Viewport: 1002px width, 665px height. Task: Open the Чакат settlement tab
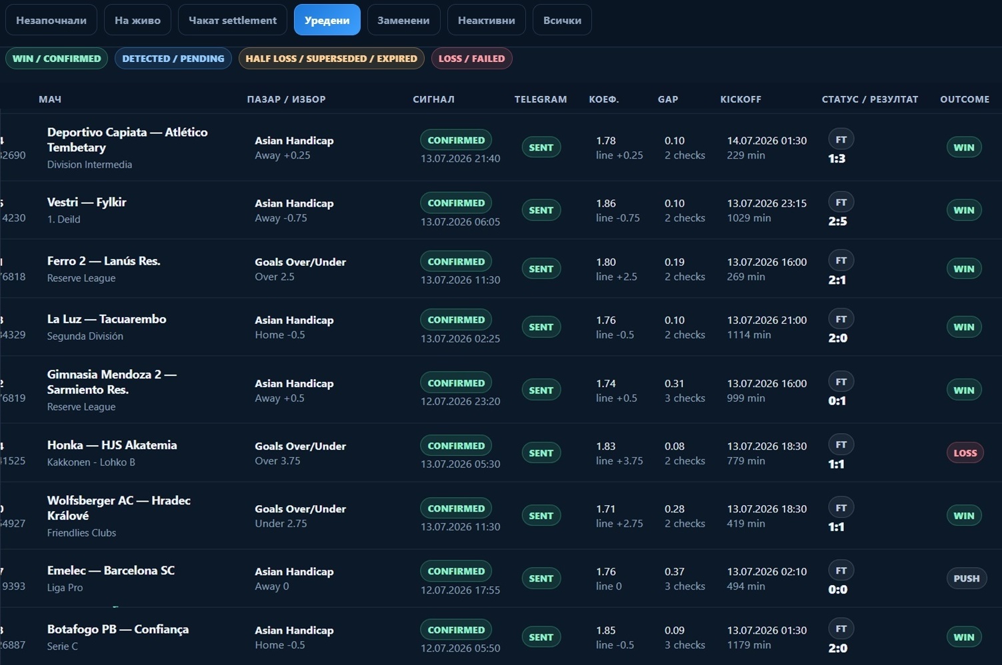point(233,20)
